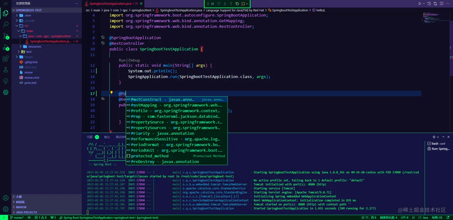Open the Testing flask view
The image size is (453, 220).
(x=5, y=70)
